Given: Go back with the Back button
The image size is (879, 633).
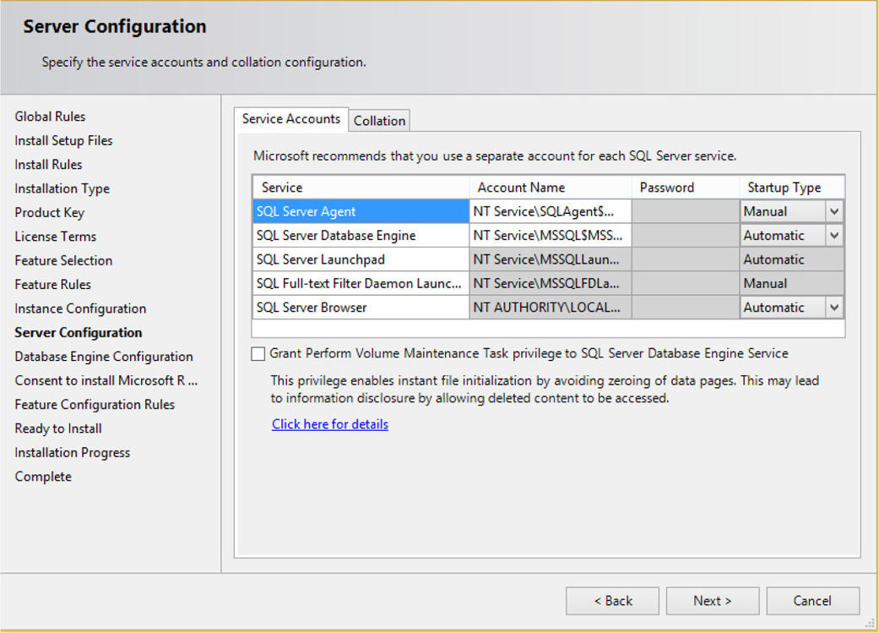Looking at the screenshot, I should (613, 601).
